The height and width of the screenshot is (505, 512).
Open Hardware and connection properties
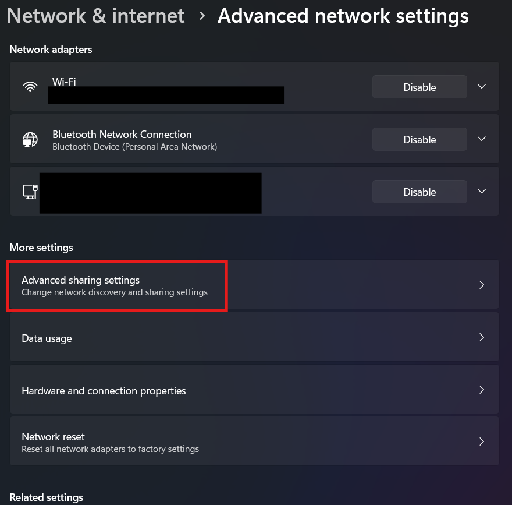point(104,391)
